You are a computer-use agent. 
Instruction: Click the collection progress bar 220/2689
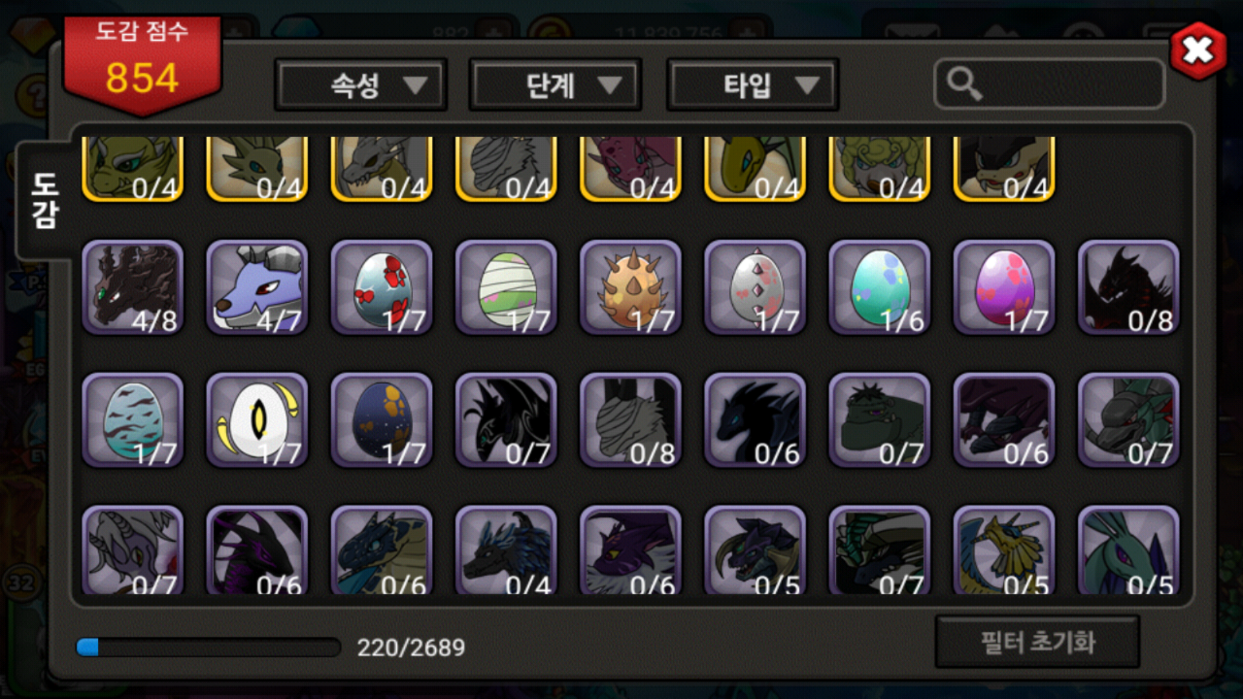click(x=208, y=647)
